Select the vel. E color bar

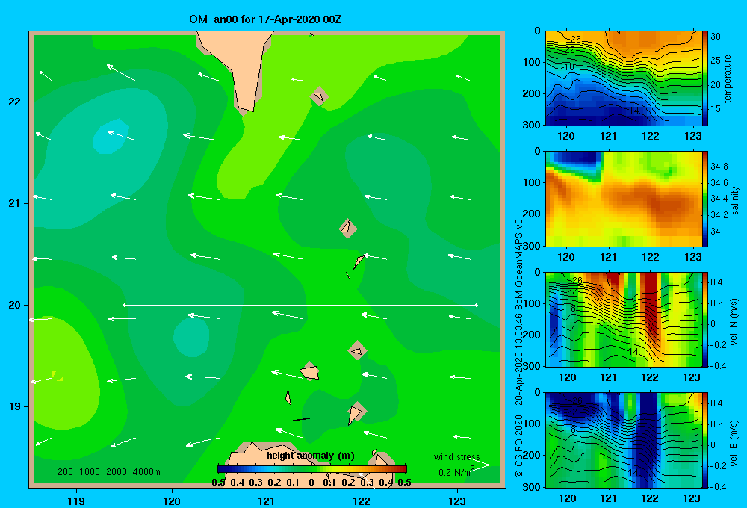[705, 440]
